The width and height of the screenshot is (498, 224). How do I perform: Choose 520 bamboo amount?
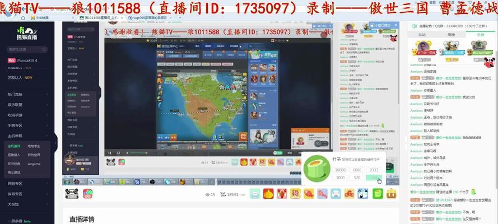(357, 178)
